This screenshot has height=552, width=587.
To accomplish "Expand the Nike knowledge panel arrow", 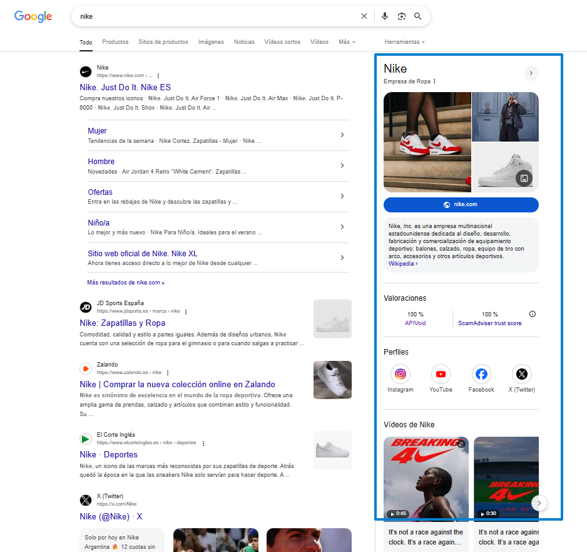I will [x=531, y=73].
